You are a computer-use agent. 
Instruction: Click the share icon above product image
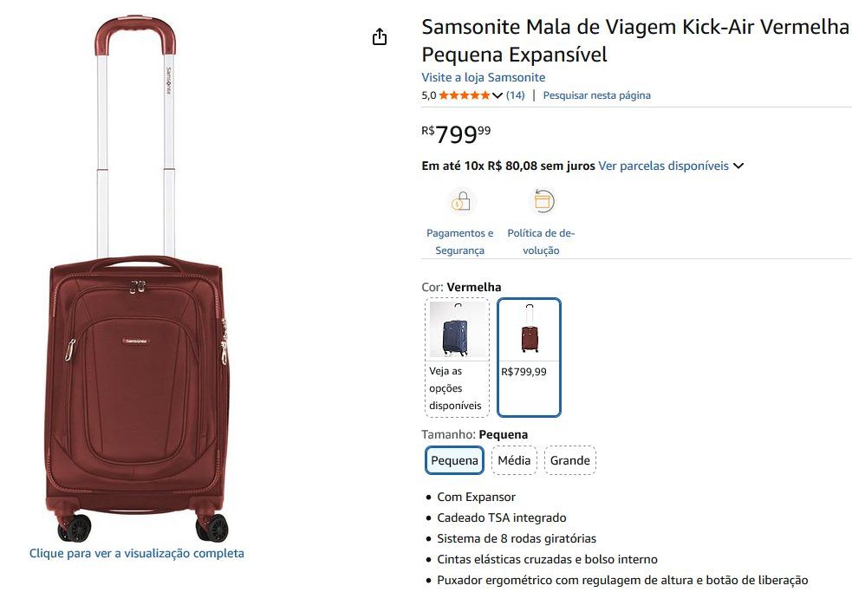point(380,36)
